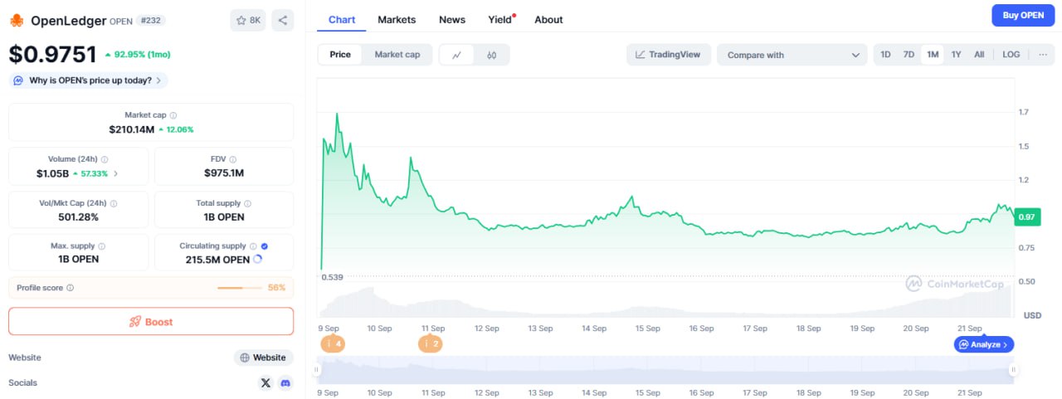Switch to candlestick chart icon
This screenshot has height=399, width=1062.
click(x=491, y=55)
